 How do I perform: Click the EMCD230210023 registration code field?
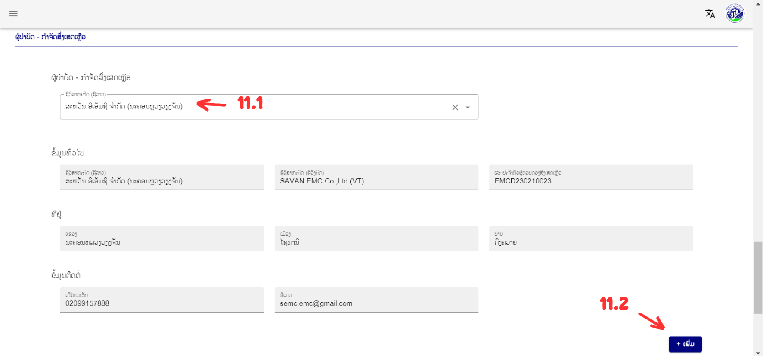[590, 177]
